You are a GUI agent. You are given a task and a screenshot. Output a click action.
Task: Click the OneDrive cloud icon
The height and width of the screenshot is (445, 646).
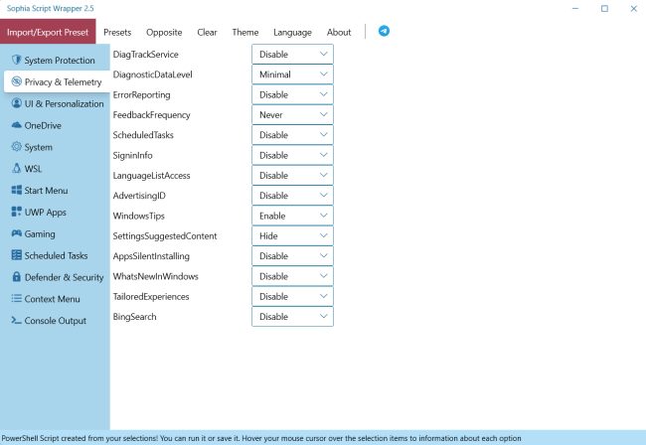[x=17, y=125]
